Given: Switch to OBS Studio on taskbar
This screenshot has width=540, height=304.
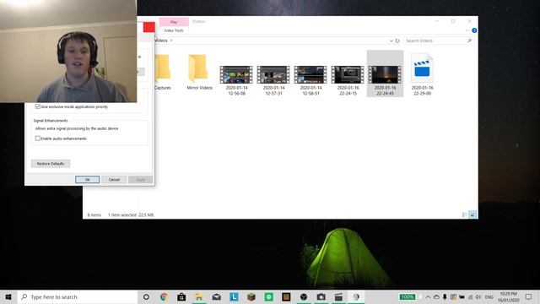Looking at the screenshot, I should click(x=304, y=296).
